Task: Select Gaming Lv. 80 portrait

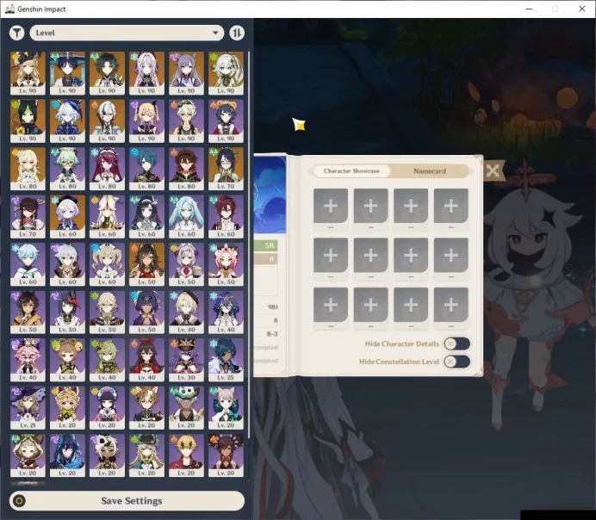Action: [x=186, y=169]
